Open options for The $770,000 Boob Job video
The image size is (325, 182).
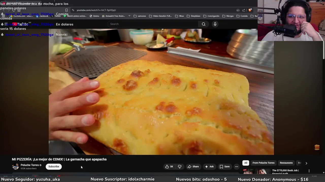pyautogui.click(x=309, y=171)
